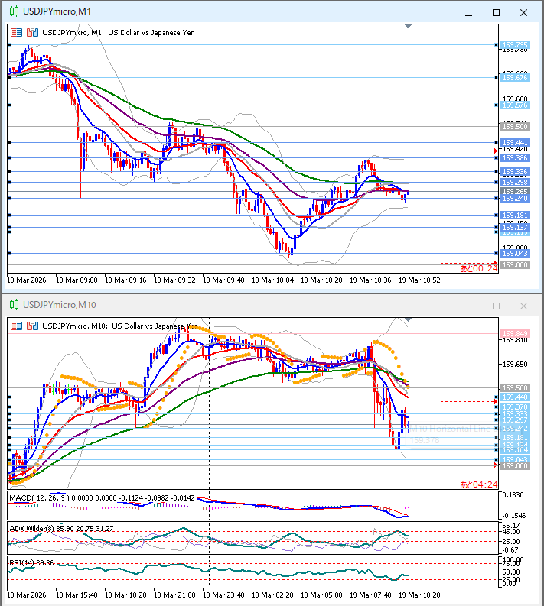Image resolution: width=544 pixels, height=606 pixels.
Task: Minimize the USDJPYmicro,M10 chart window
Action: pyautogui.click(x=468, y=306)
